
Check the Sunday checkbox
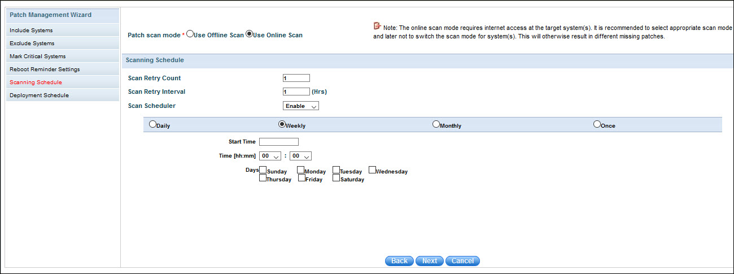pos(263,170)
